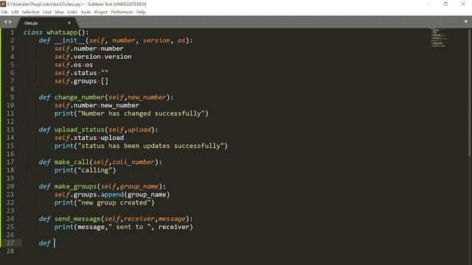Click the "calling" string

[x=95, y=170]
